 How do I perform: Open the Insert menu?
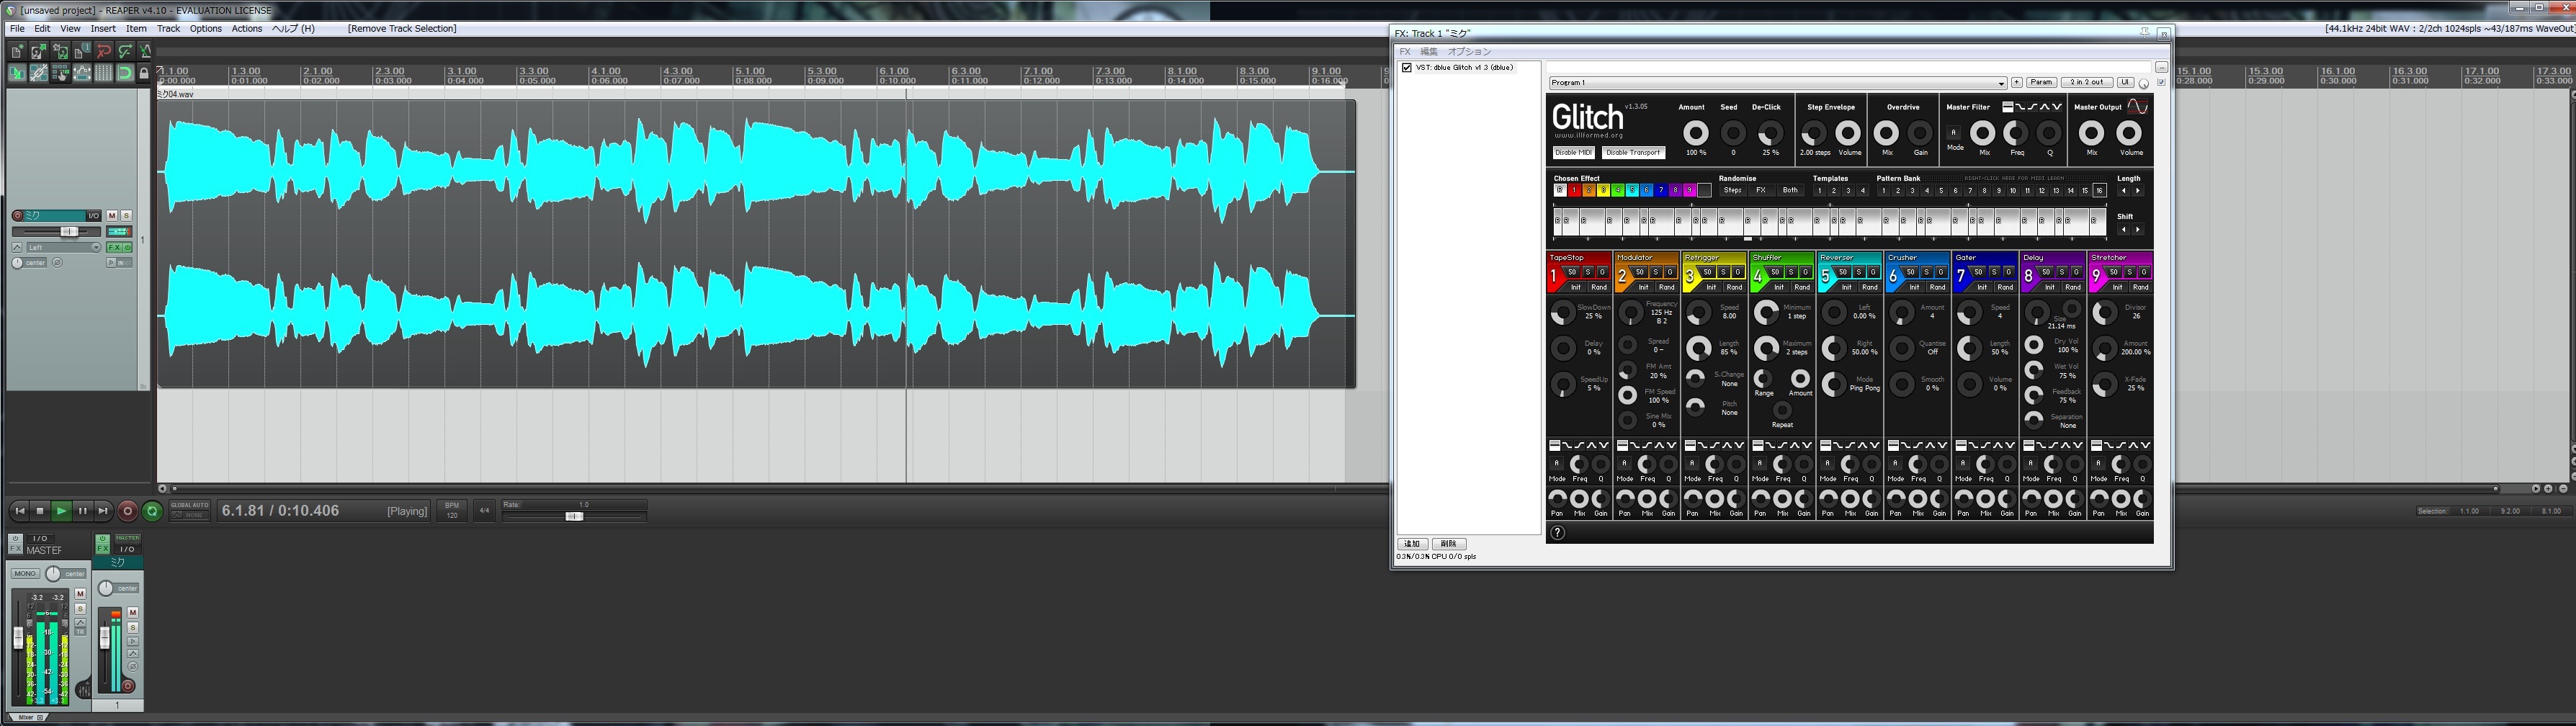103,29
